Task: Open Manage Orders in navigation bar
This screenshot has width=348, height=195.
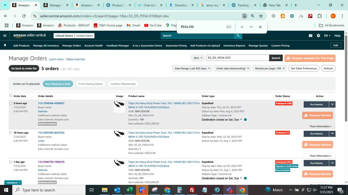Action: point(72,46)
